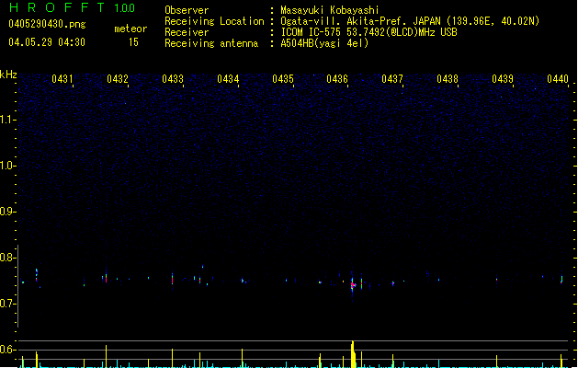Click the 0436 time marker

(337, 79)
